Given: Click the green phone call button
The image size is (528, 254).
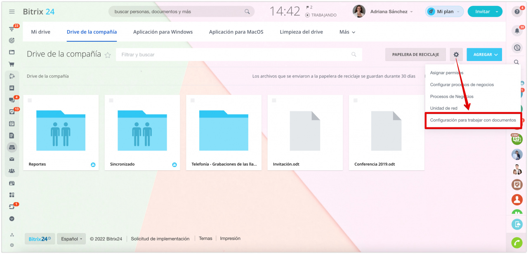Looking at the screenshot, I should [517, 243].
